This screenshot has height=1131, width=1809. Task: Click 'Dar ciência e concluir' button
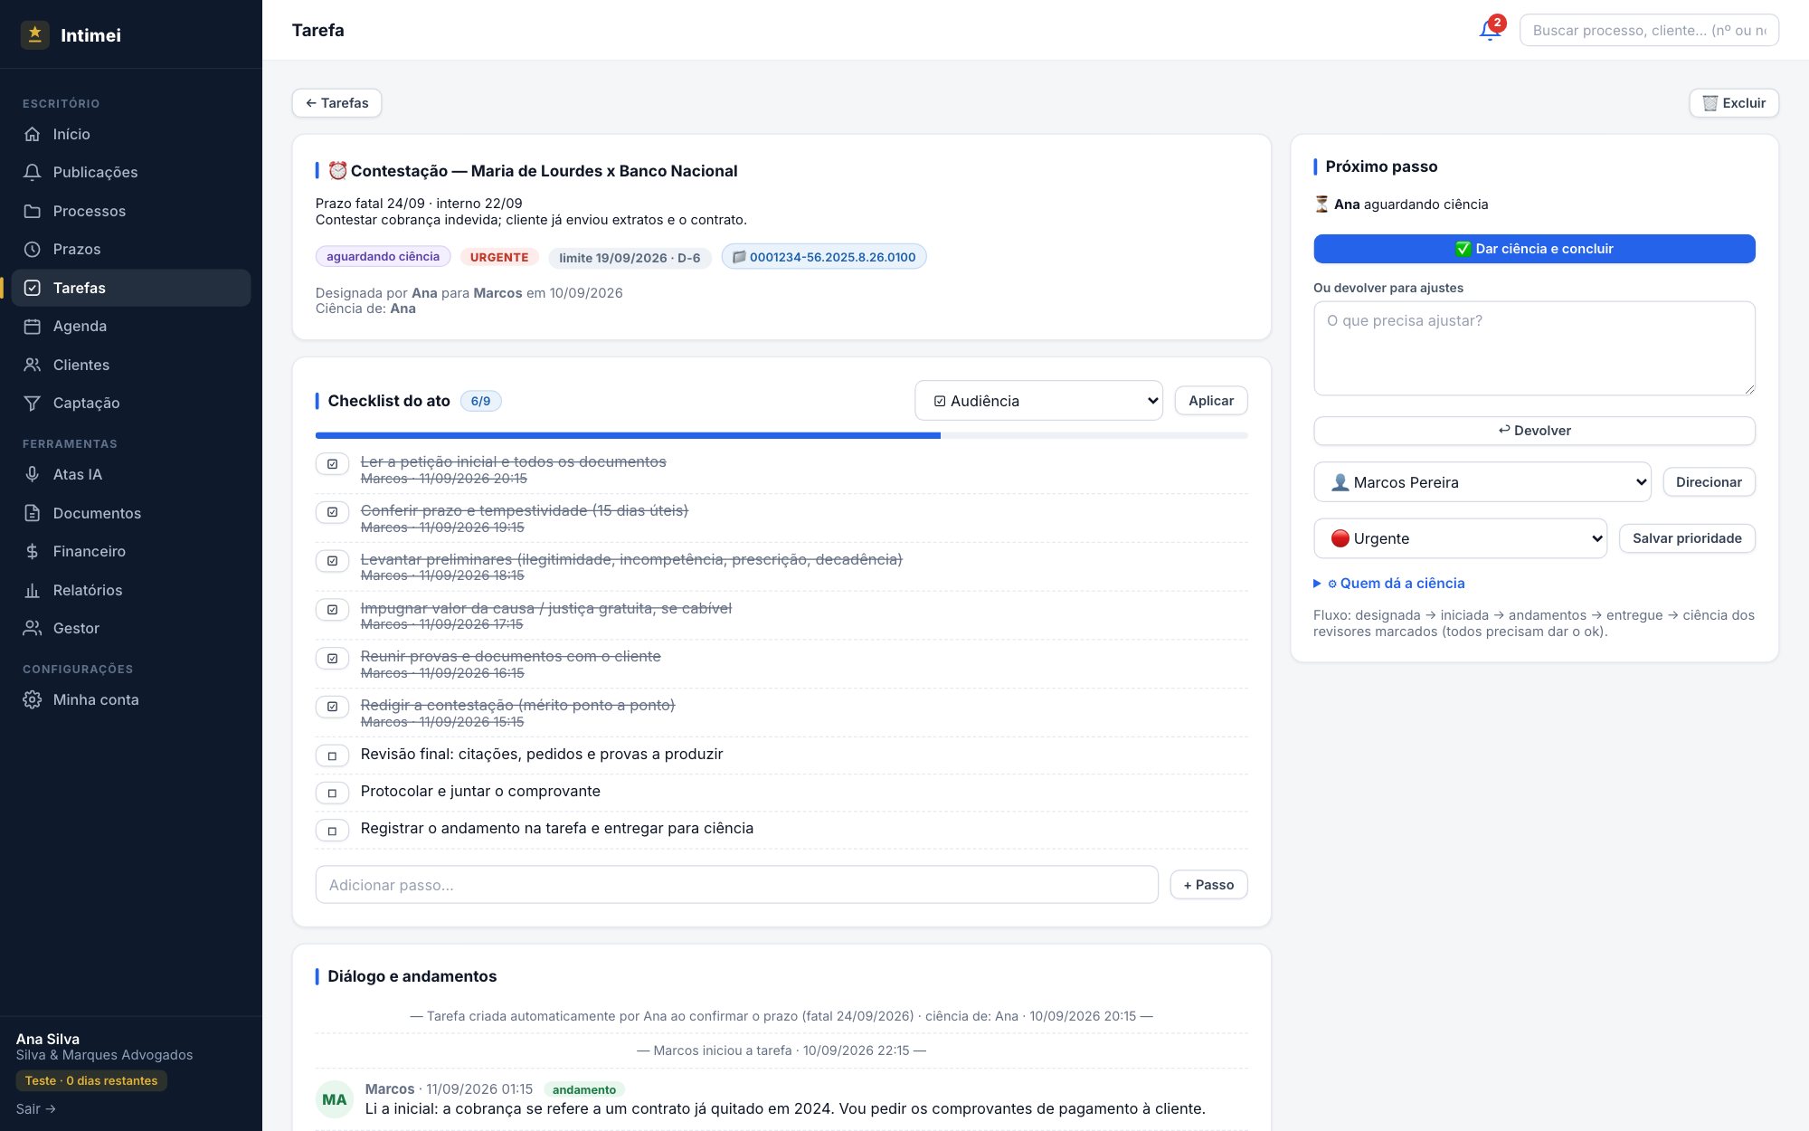pos(1534,249)
